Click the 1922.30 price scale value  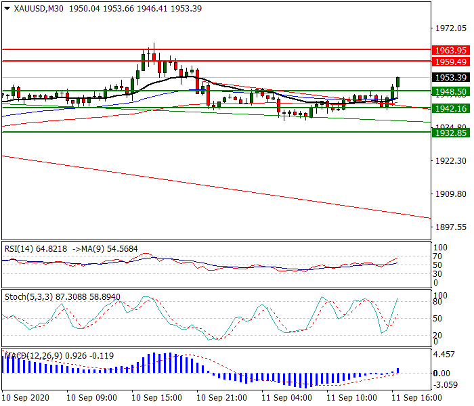(x=451, y=161)
